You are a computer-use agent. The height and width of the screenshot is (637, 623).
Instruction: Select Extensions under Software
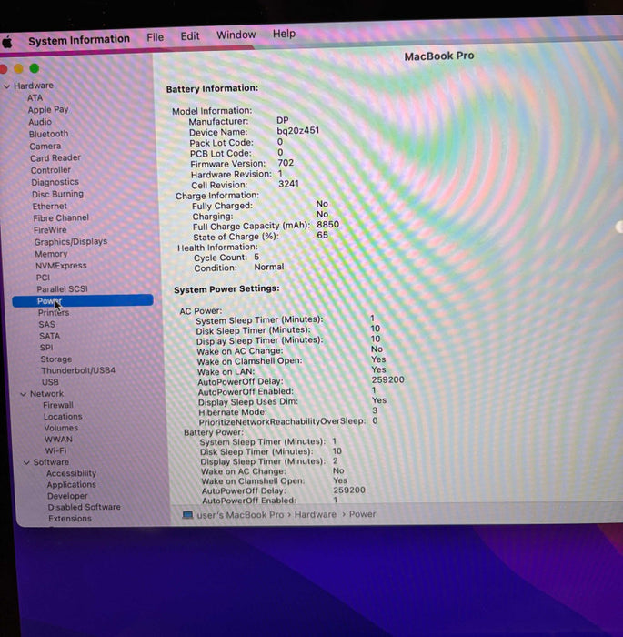click(70, 519)
